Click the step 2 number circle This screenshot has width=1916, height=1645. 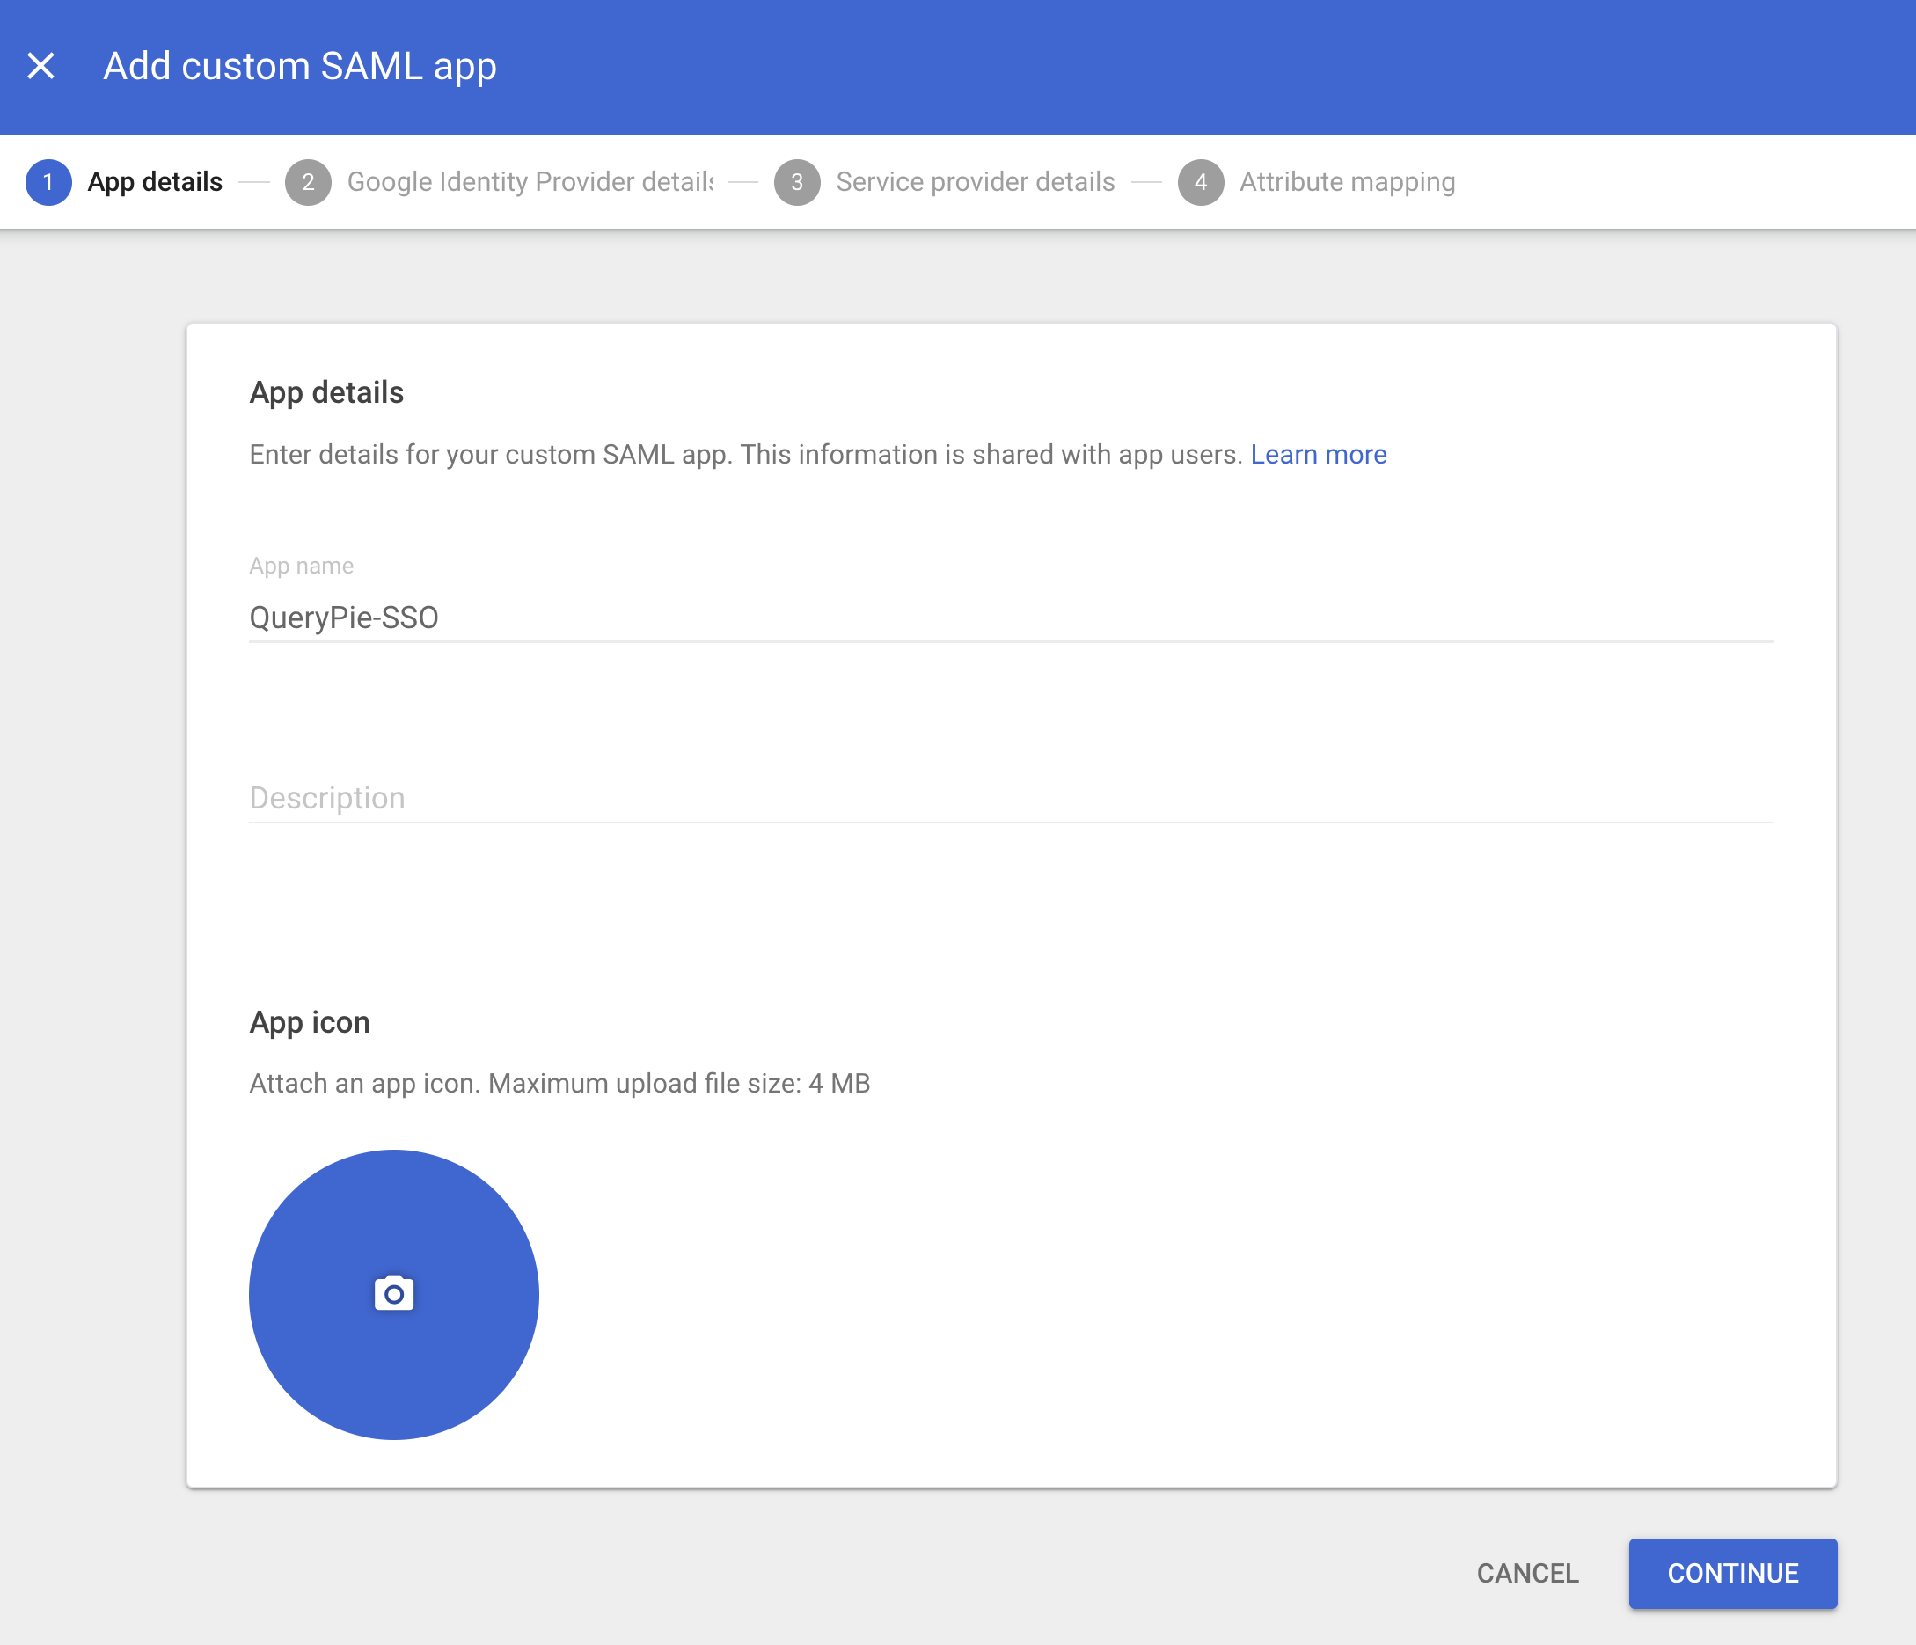308,182
